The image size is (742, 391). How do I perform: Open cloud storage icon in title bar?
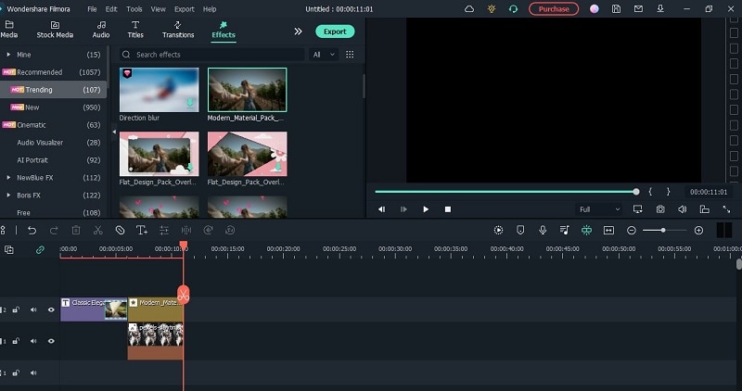[x=469, y=9]
